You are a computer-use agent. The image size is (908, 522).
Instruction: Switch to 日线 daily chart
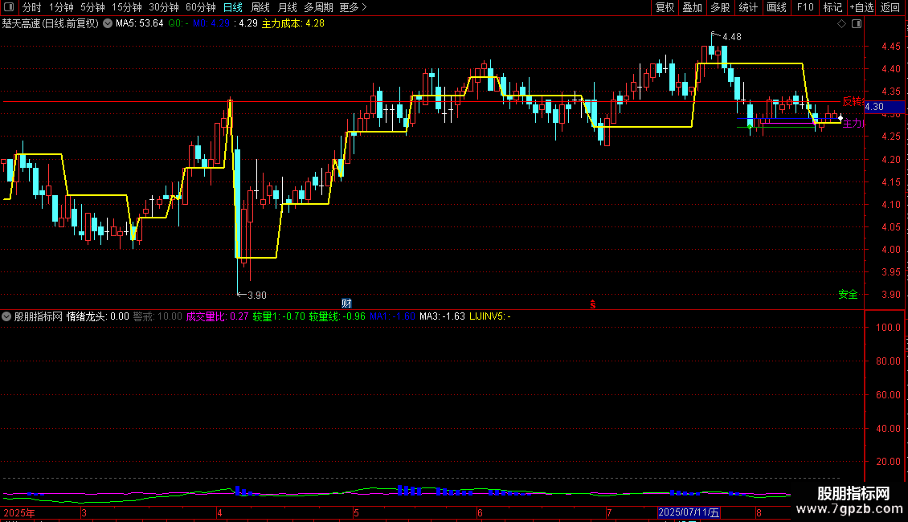tap(233, 7)
